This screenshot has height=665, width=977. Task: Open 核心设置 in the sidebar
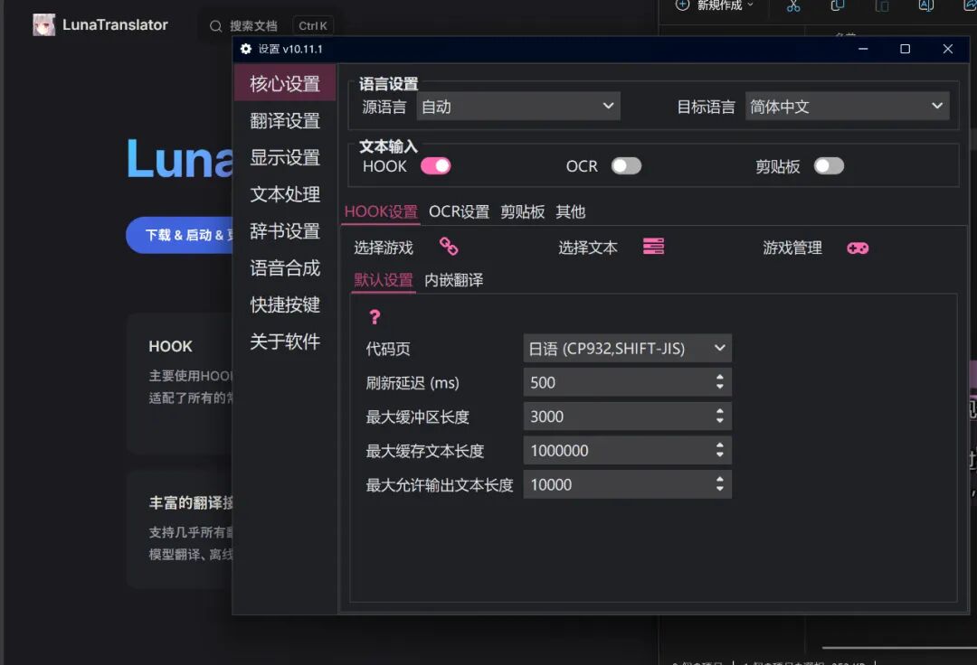pos(285,83)
